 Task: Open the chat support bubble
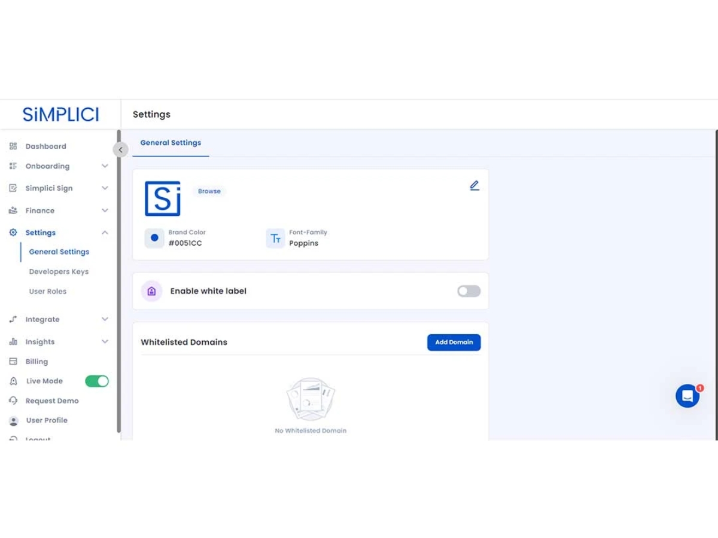click(x=687, y=396)
